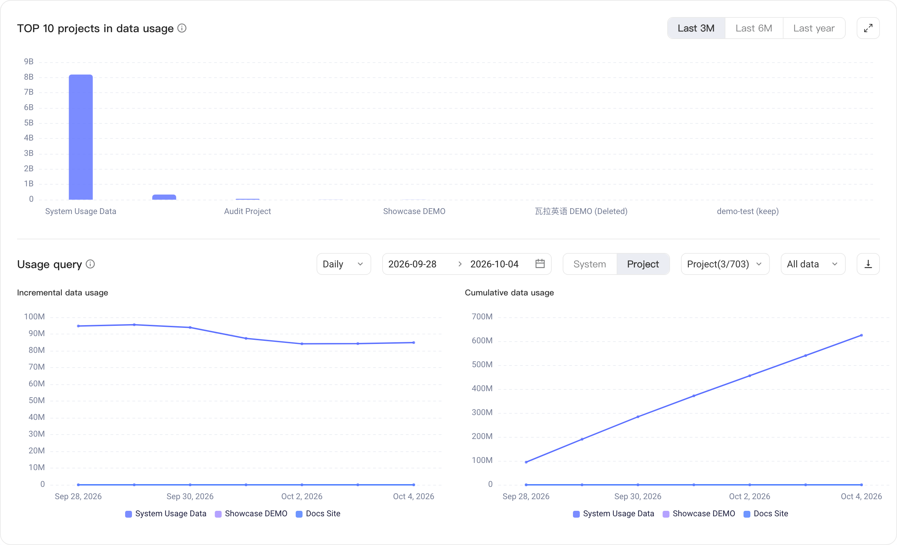Download the usage query data
Screen dimensions: 897x545
point(868,264)
